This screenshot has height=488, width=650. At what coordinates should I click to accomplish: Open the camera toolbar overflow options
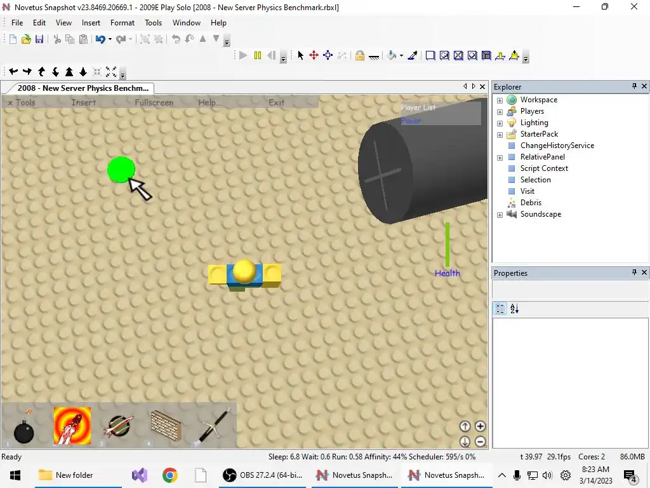click(123, 75)
